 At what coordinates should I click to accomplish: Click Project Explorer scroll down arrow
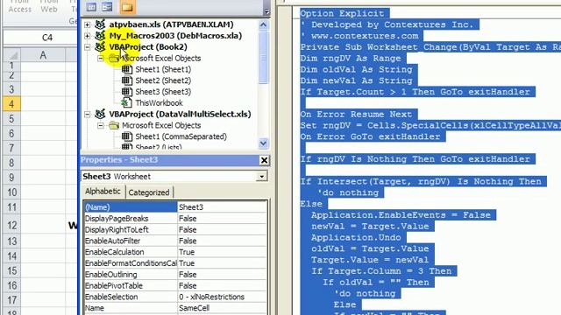263,143
